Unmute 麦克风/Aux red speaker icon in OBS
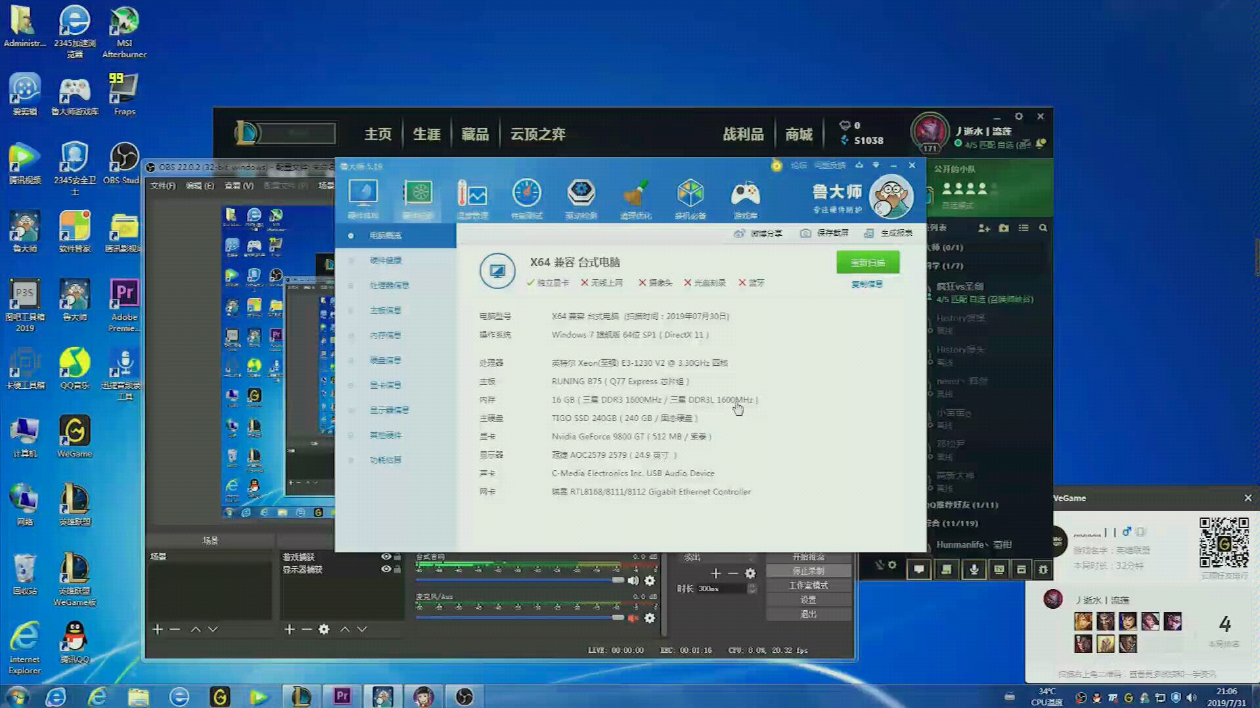The image size is (1260, 708). pyautogui.click(x=633, y=618)
